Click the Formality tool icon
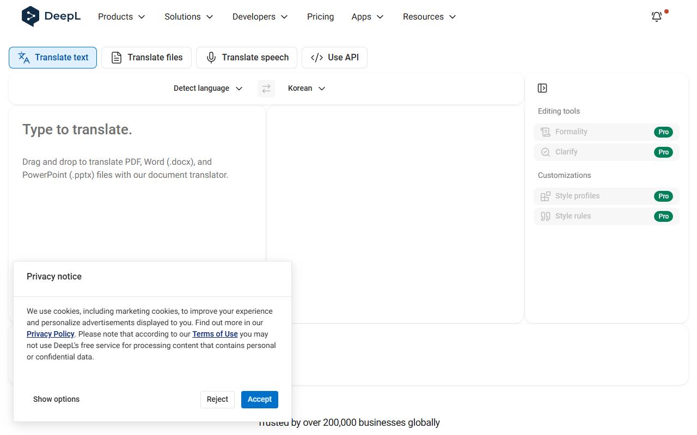697x435 pixels. click(x=546, y=132)
